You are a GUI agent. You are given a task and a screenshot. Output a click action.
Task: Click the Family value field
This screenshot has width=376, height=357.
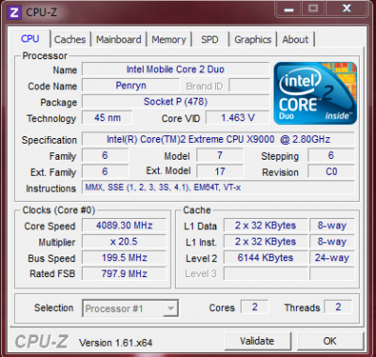[105, 155]
